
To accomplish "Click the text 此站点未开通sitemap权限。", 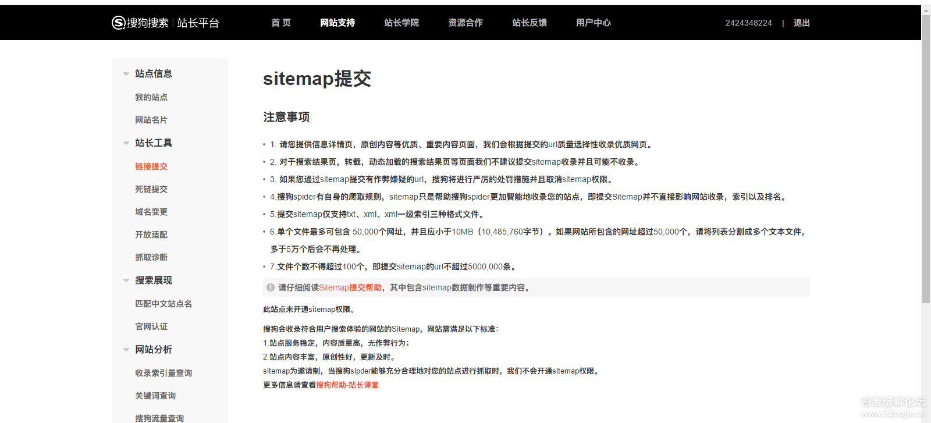I will [310, 310].
